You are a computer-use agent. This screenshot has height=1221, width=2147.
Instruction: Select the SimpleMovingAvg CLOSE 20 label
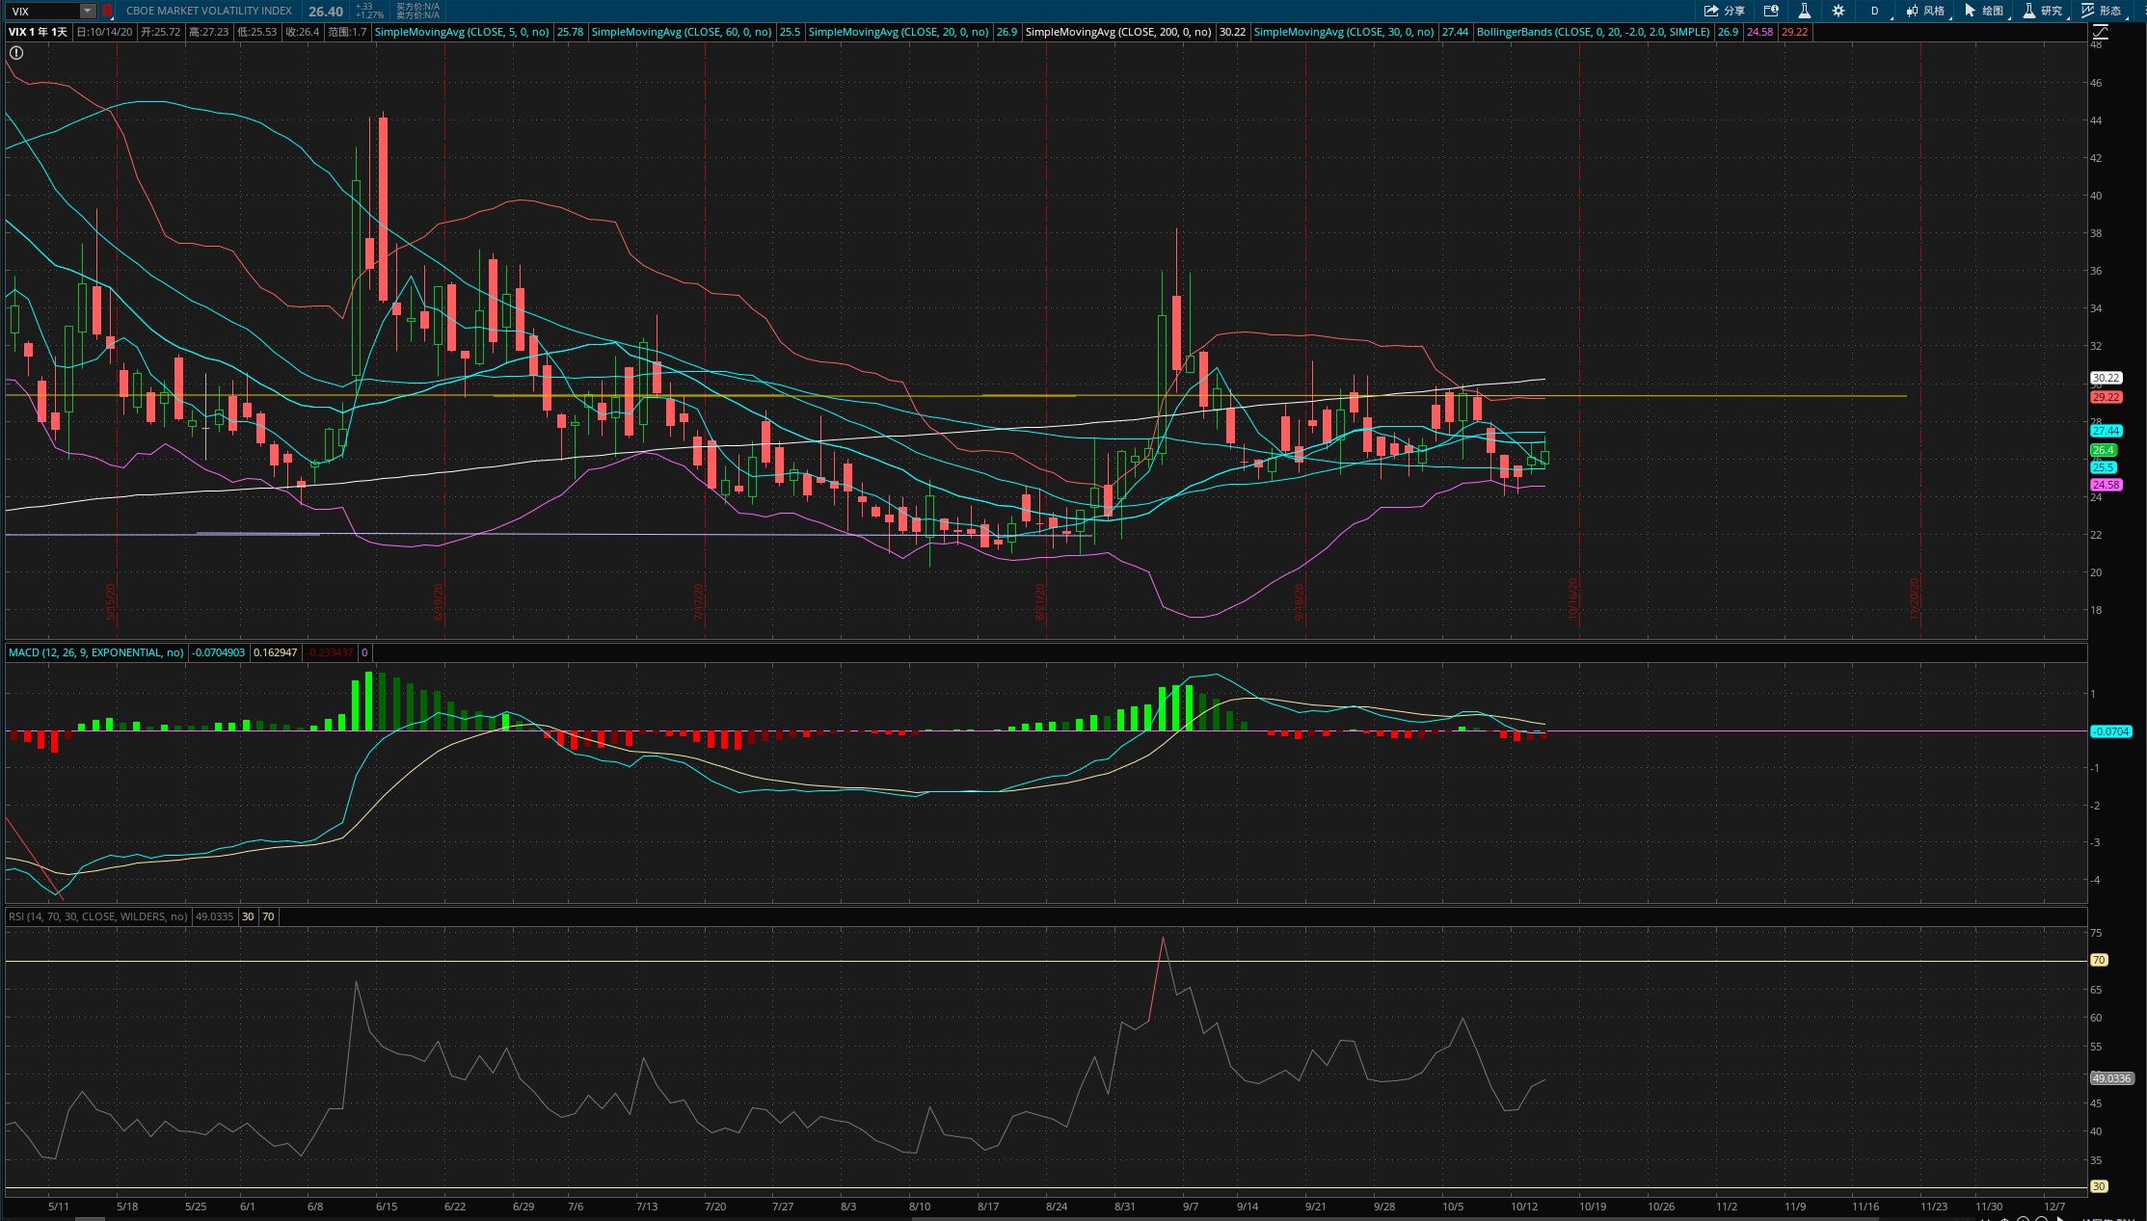(899, 32)
